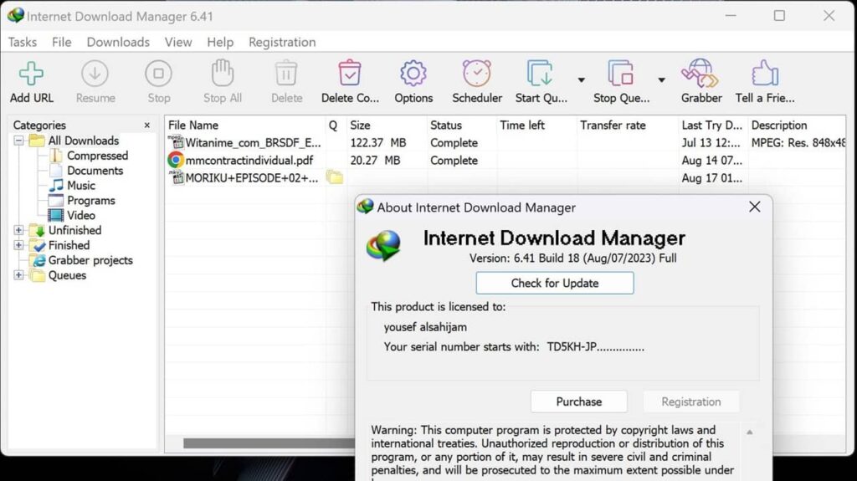Click the Q column header
The width and height of the screenshot is (857, 481).
pos(335,125)
